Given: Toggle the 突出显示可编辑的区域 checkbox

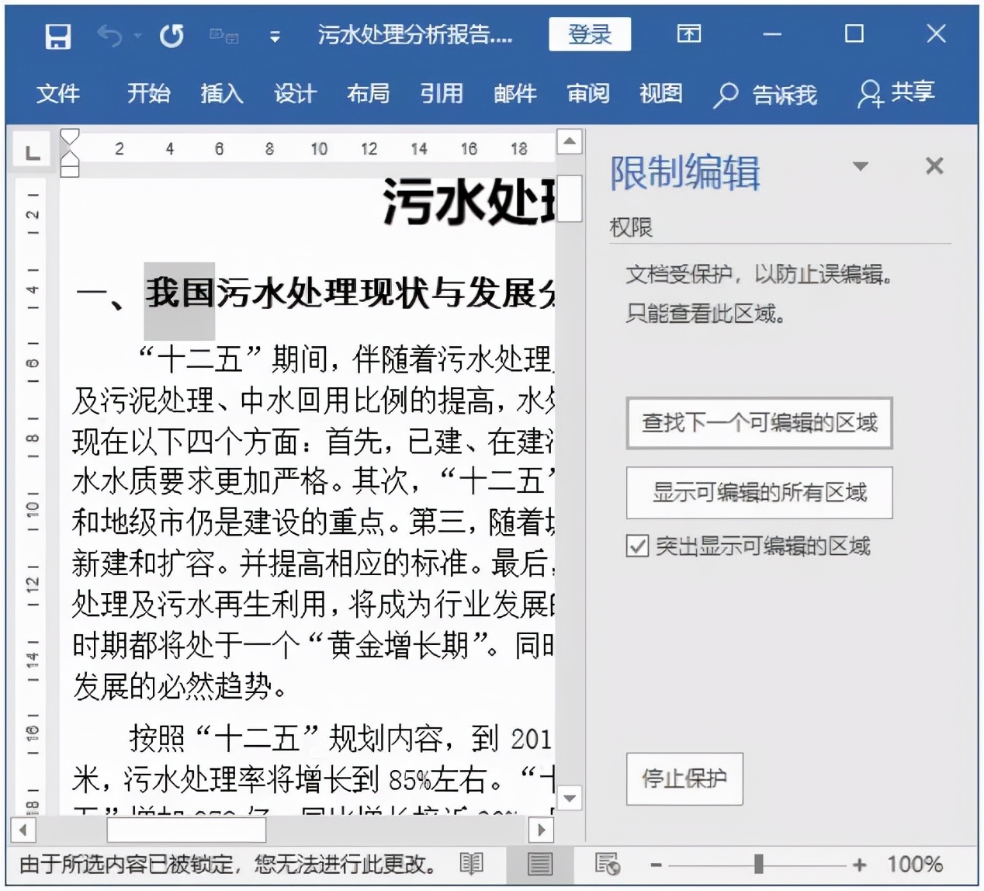Looking at the screenshot, I should pyautogui.click(x=636, y=546).
